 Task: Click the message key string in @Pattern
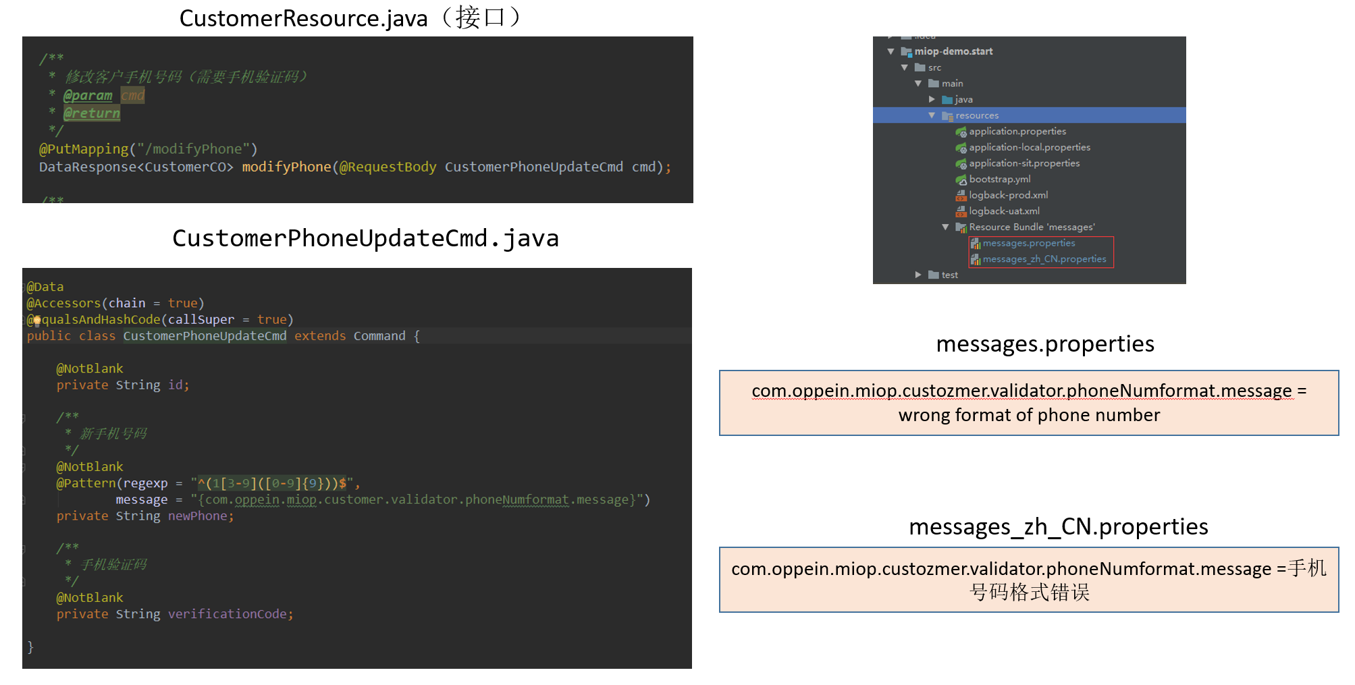point(416,500)
